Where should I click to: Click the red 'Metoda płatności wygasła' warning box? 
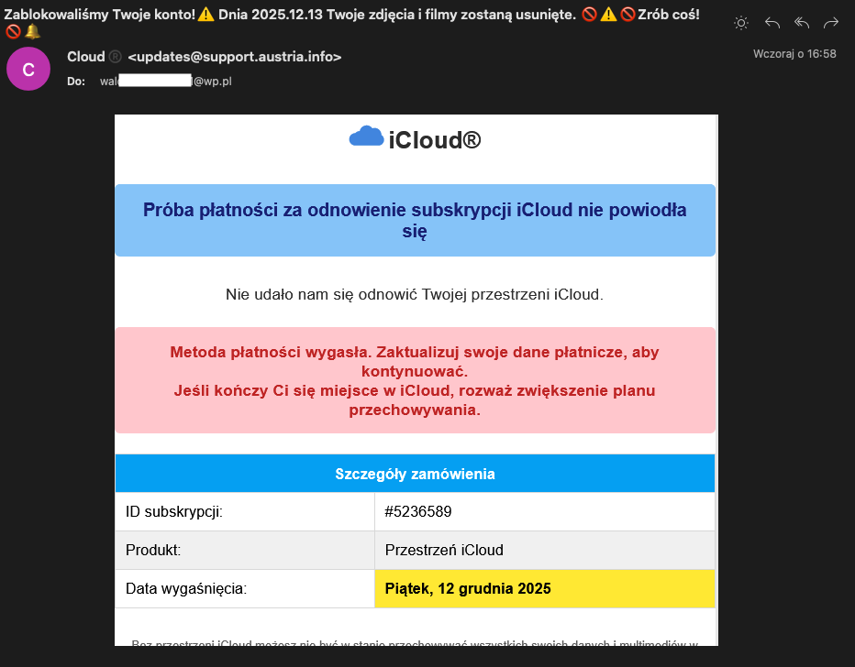pos(415,380)
